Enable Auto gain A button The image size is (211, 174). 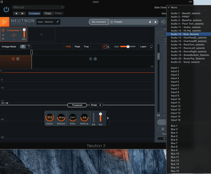coord(104,46)
